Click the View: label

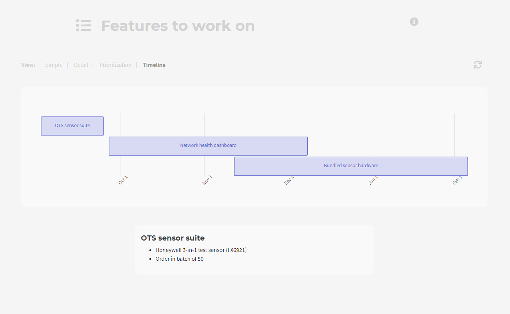coord(28,65)
